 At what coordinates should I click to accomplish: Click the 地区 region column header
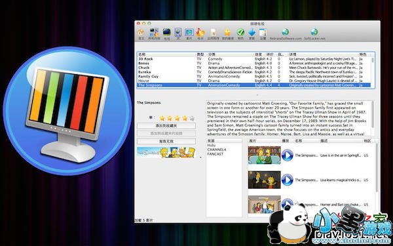pyautogui.click(x=367, y=141)
